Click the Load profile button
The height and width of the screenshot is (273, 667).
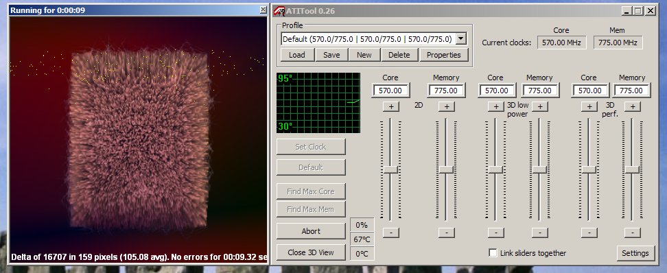[x=297, y=55]
